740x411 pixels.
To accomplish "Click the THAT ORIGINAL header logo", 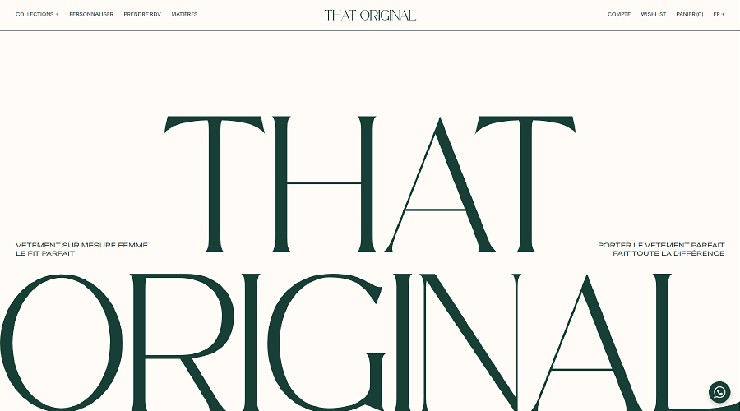I will click(x=370, y=15).
